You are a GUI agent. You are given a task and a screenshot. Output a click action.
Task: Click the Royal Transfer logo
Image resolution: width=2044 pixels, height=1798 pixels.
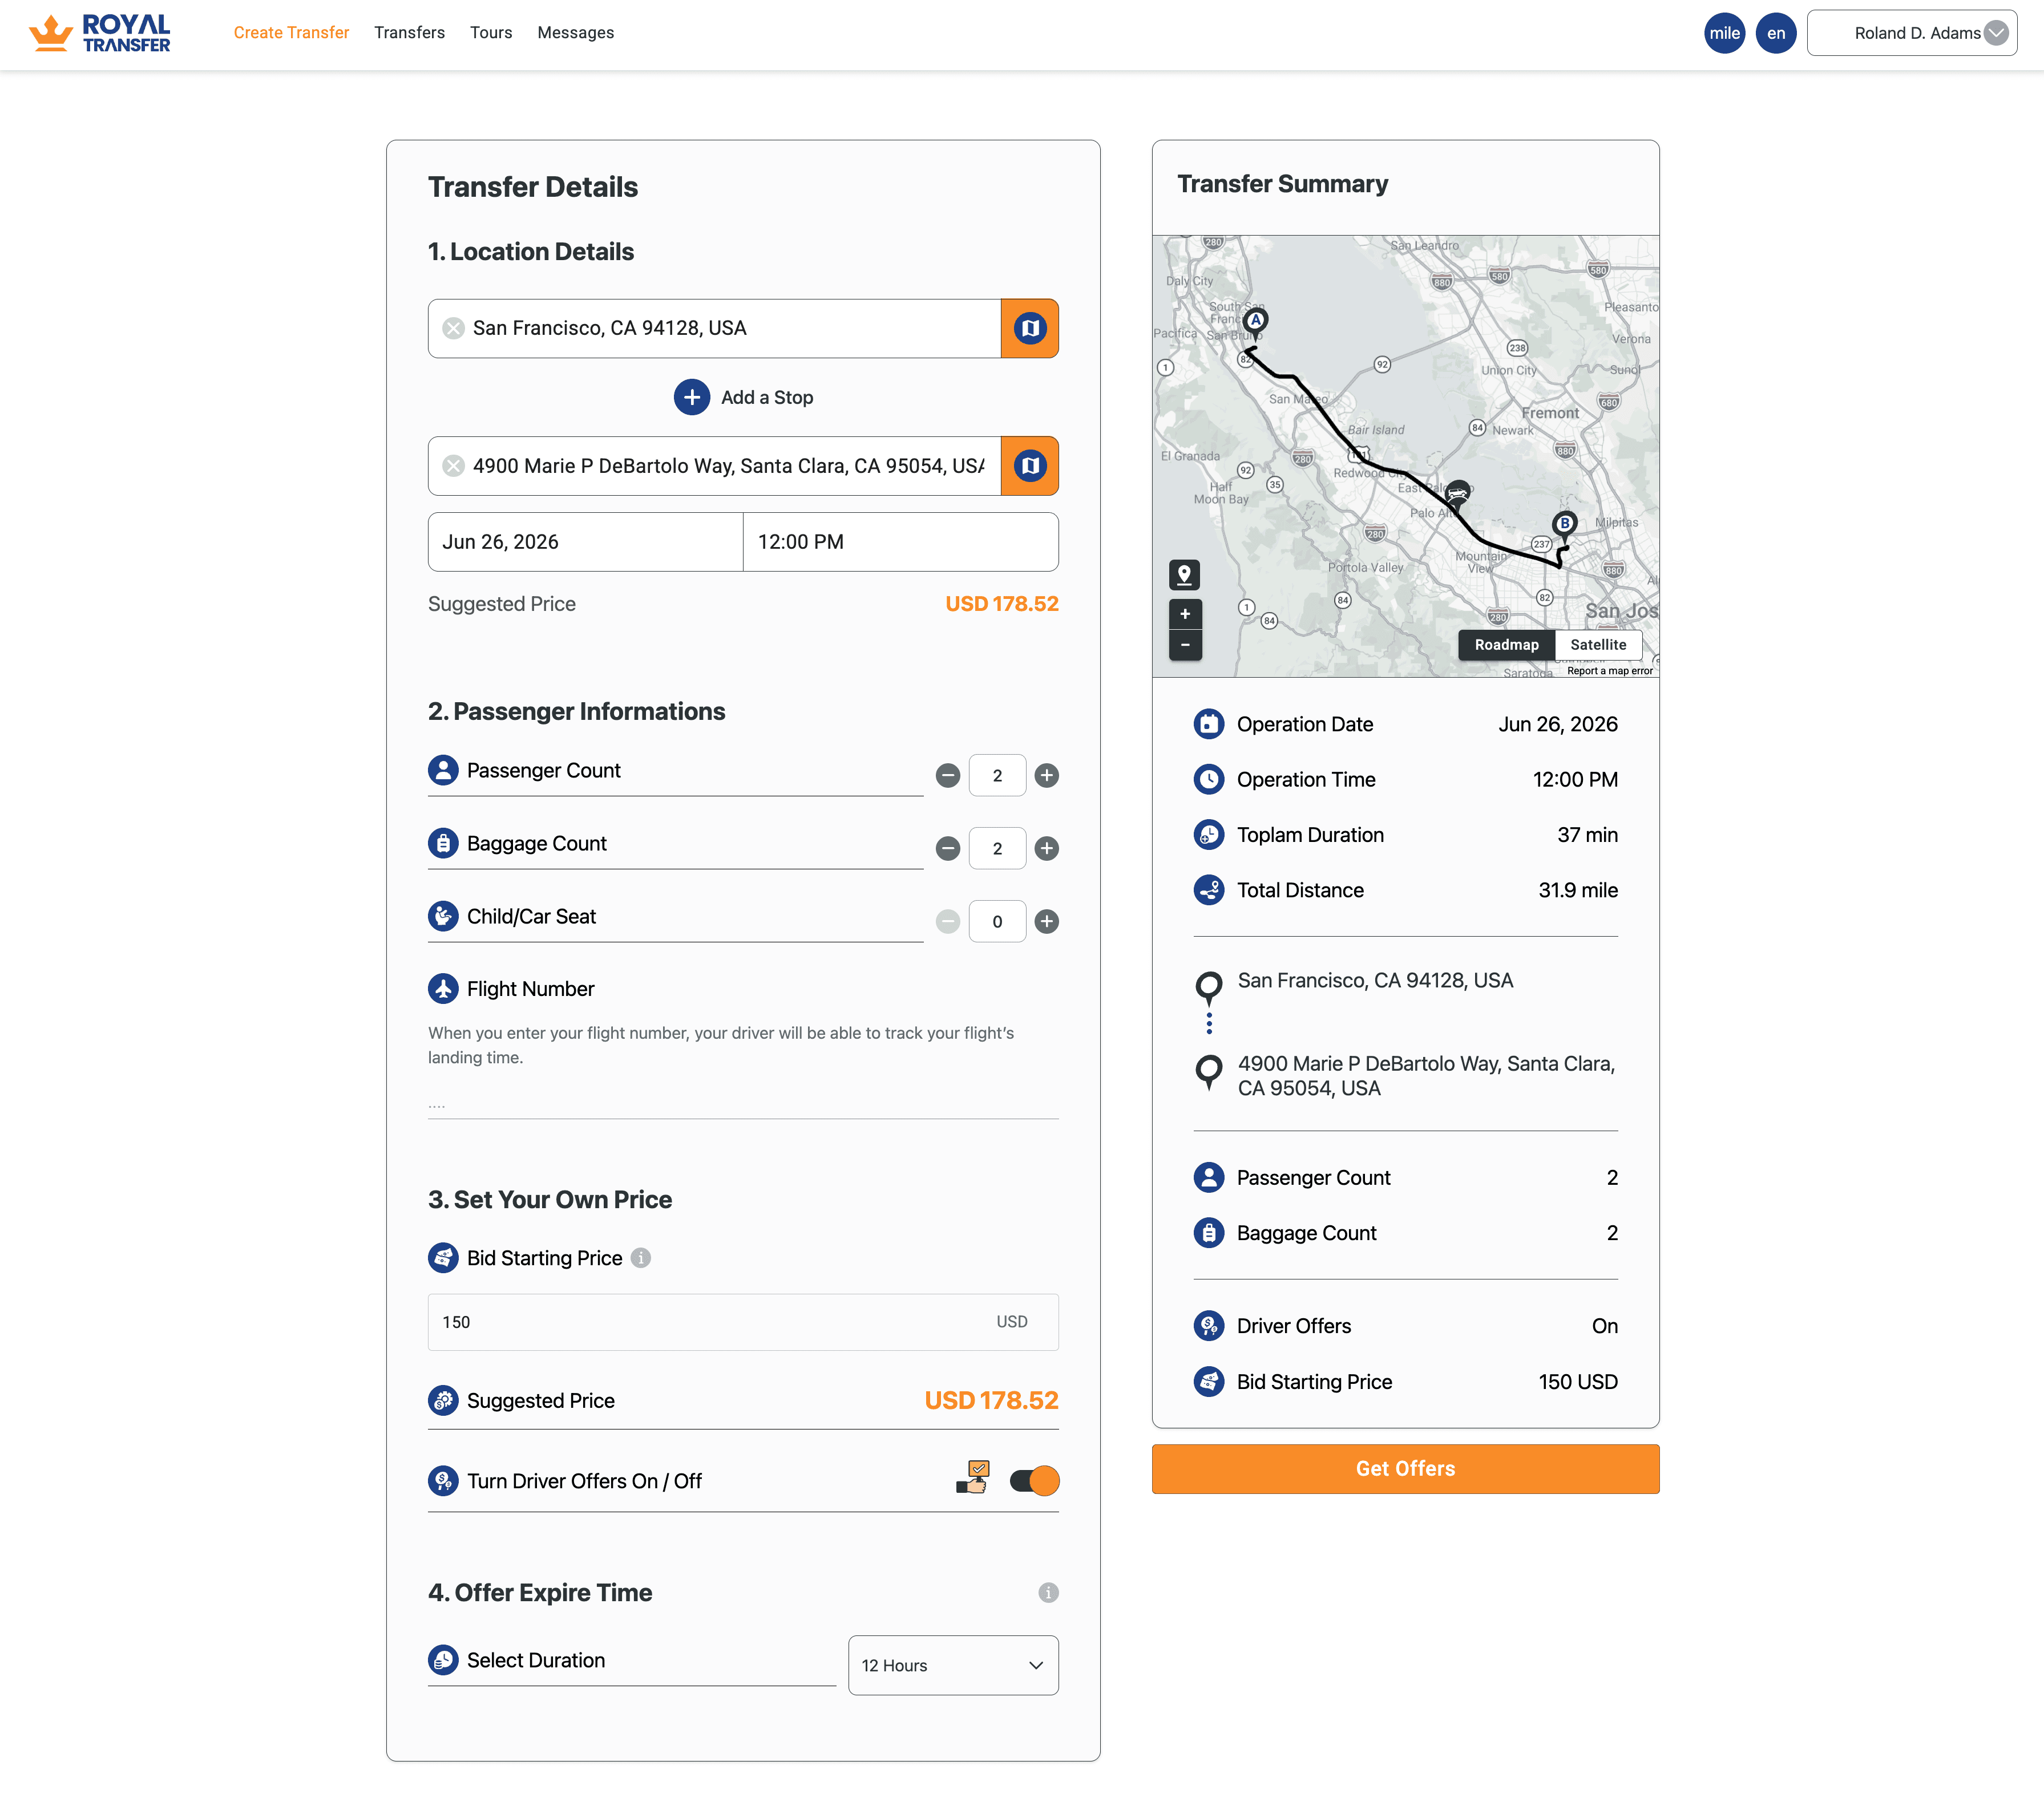(x=100, y=33)
